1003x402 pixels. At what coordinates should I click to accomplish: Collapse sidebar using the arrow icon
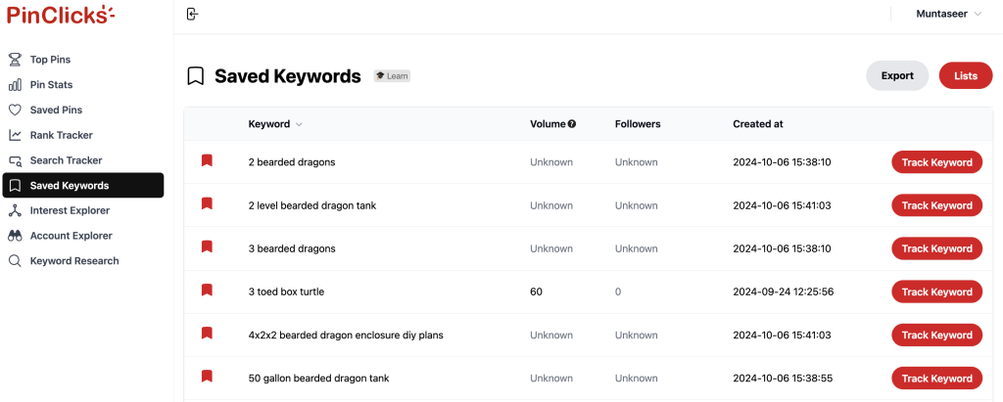[192, 14]
